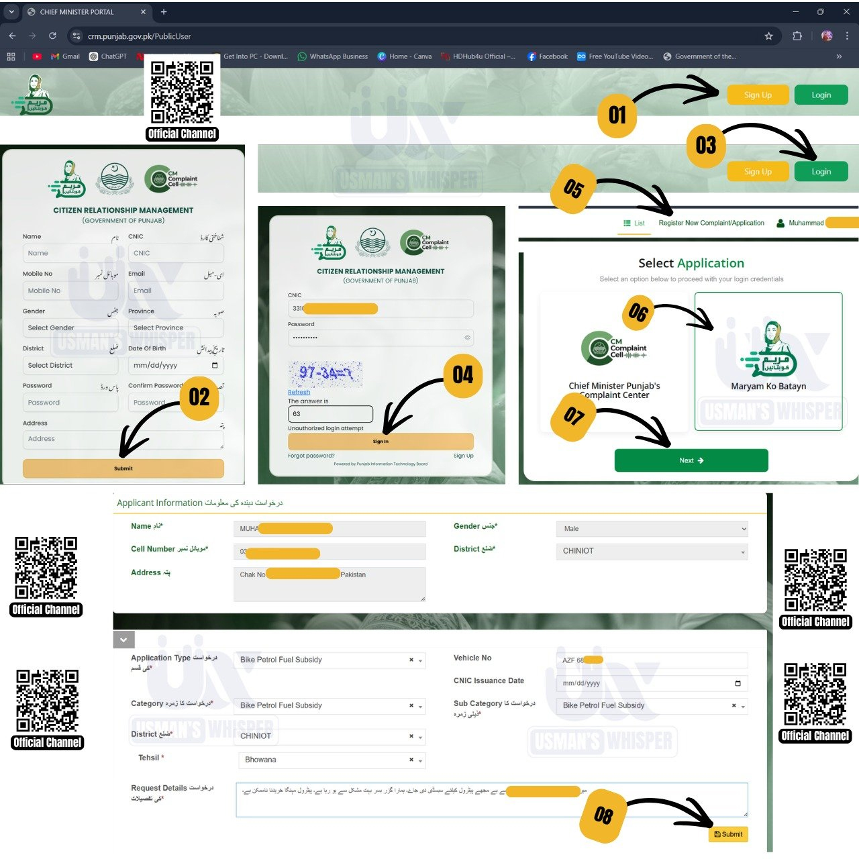
Task: Open Register New Complaint/Application menu item
Action: [711, 223]
